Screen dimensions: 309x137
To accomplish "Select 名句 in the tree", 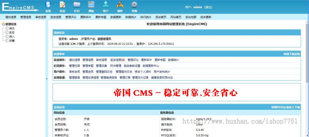I will (x=12, y=33).
